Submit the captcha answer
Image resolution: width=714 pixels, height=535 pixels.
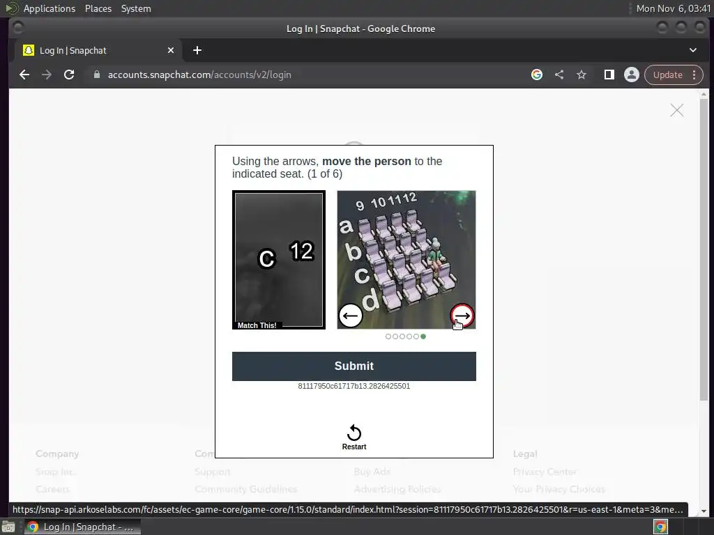tap(354, 366)
